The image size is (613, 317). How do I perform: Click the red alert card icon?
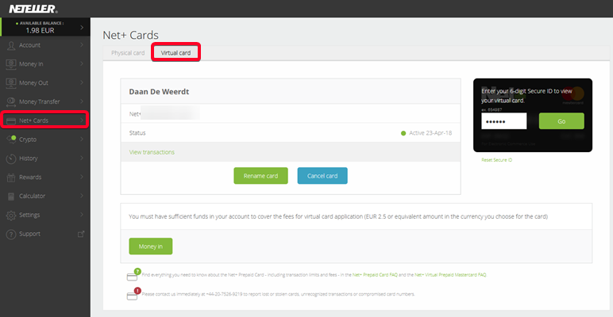pyautogui.click(x=133, y=294)
